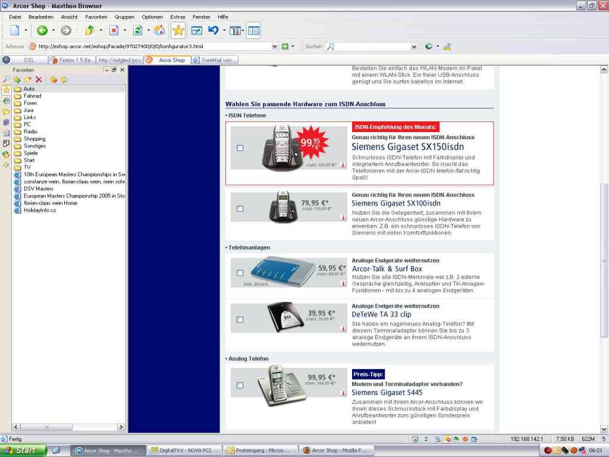The image size is (609, 457).
Task: Click orange sun icon in status bar
Action: tap(465, 439)
